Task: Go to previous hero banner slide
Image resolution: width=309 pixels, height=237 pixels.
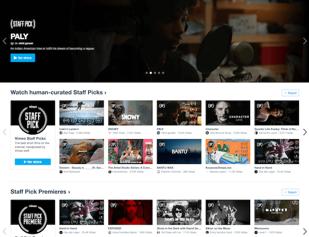Action: pos(5,41)
